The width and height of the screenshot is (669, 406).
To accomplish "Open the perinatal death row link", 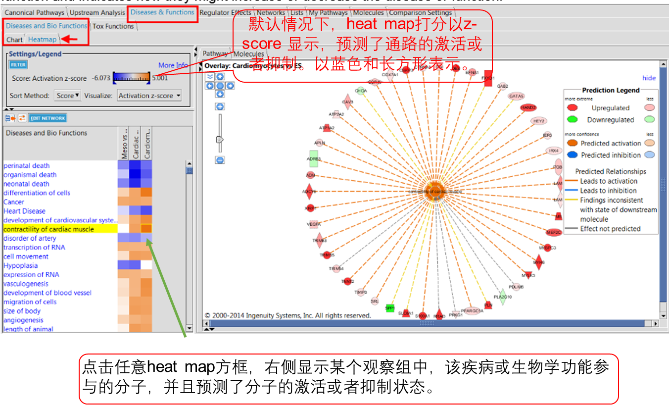I will point(26,166).
